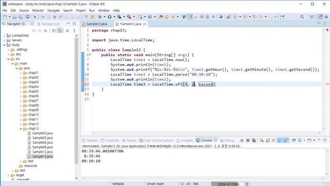This screenshot has width=330, height=186.
Task: Close the Sample13.java editor tab
Action: (x=144, y=24)
